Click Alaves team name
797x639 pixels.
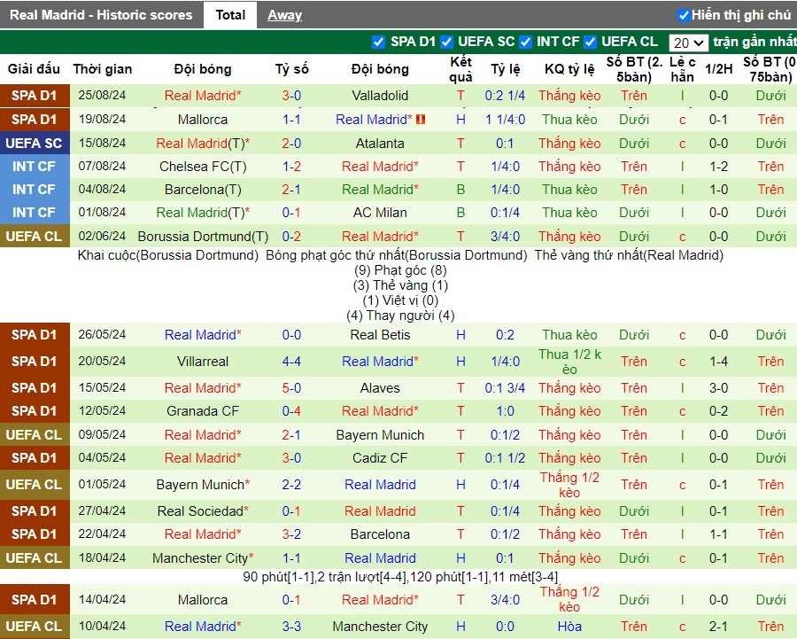380,388
